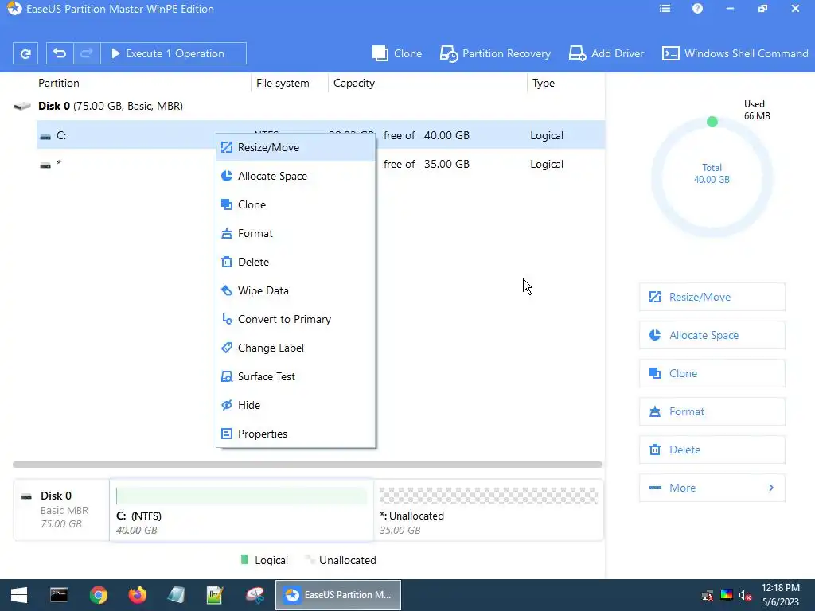Screen dimensions: 815x611
Task: Click the green Logical legend swatch
Action: (244, 559)
